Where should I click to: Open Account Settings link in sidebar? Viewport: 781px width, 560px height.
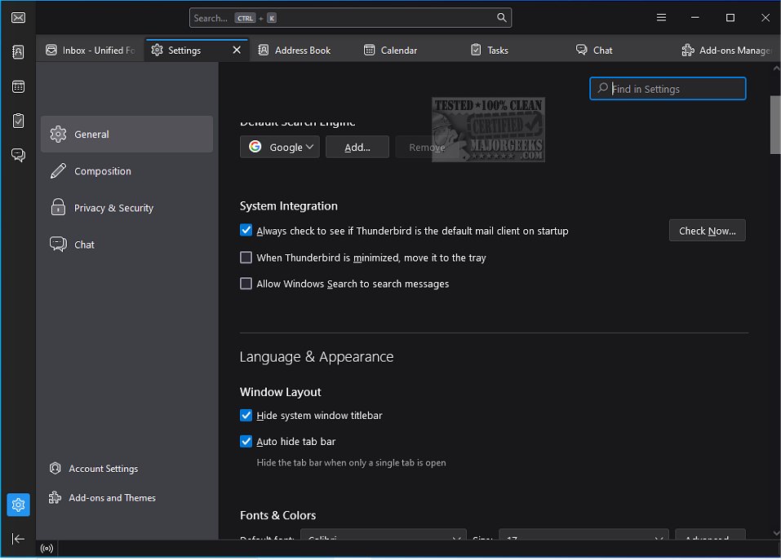103,469
